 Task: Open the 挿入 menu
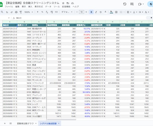click(30, 7)
